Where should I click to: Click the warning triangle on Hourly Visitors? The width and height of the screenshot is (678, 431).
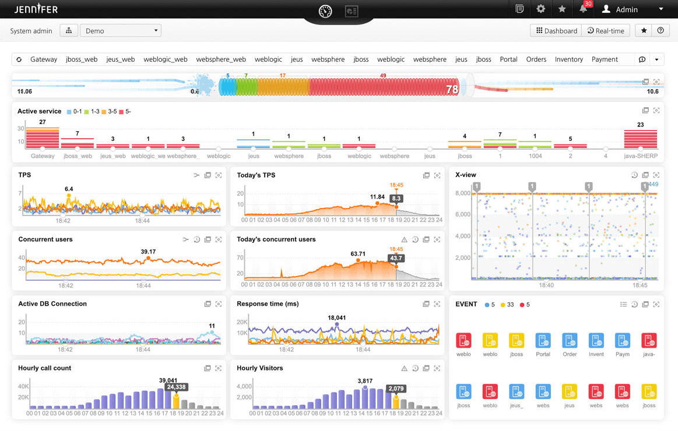pos(404,369)
